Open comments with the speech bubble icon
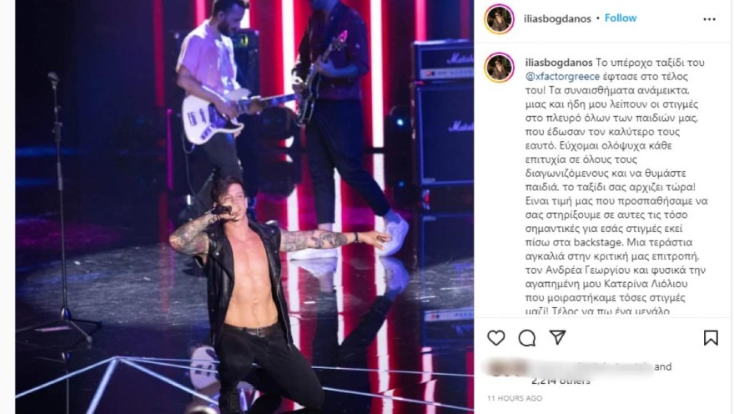This screenshot has width=734, height=414. [526, 338]
